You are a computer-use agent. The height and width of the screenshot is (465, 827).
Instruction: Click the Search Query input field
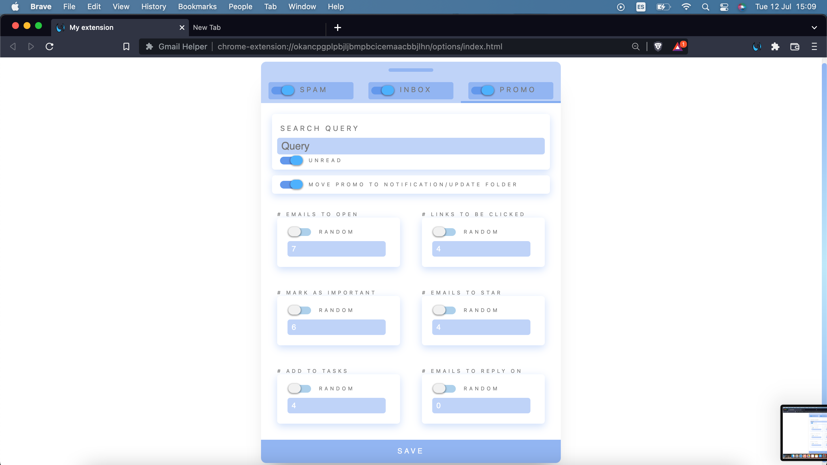pyautogui.click(x=411, y=146)
